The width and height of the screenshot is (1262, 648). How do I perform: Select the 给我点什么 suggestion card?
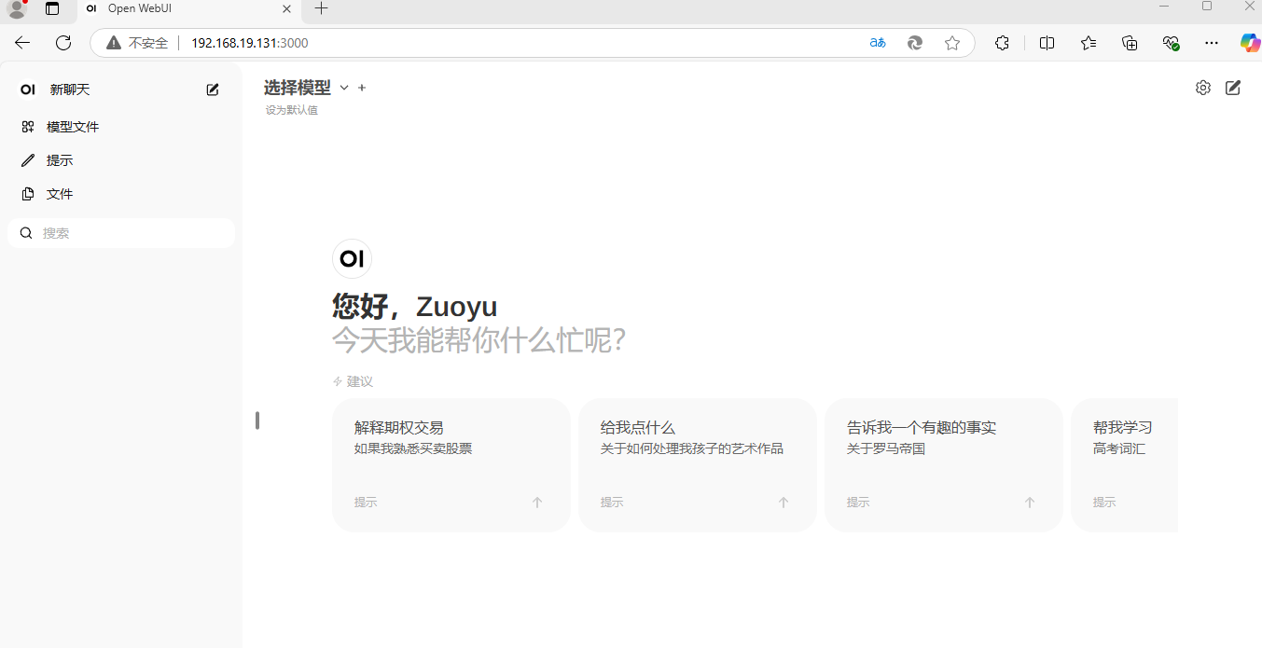pyautogui.click(x=698, y=465)
